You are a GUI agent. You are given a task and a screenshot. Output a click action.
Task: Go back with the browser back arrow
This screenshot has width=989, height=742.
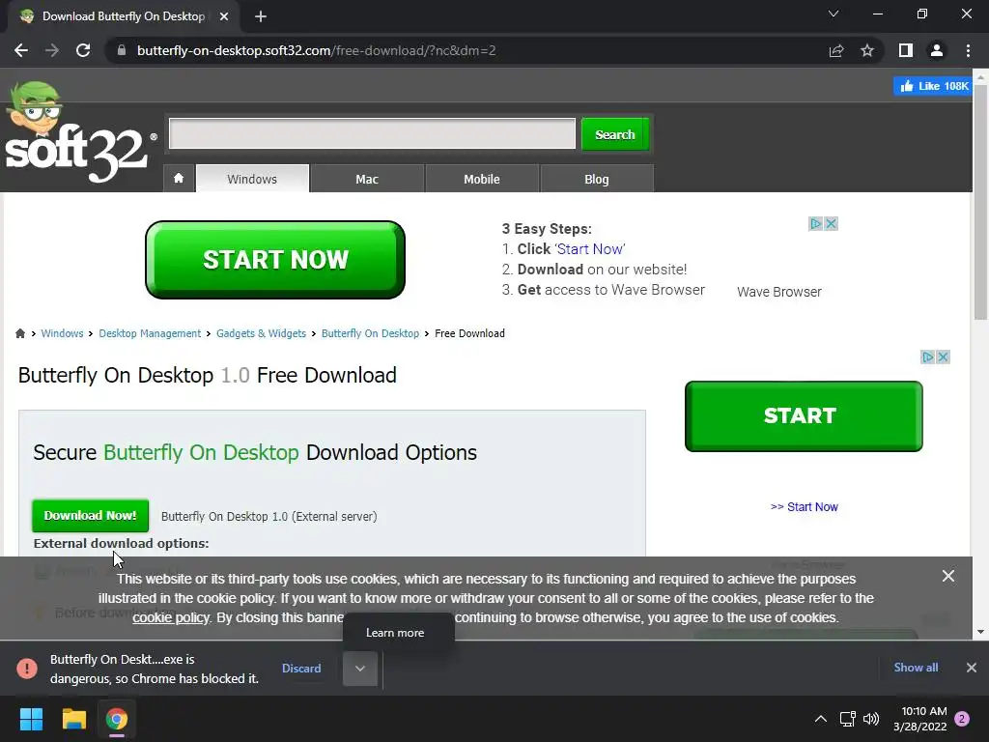[21, 50]
